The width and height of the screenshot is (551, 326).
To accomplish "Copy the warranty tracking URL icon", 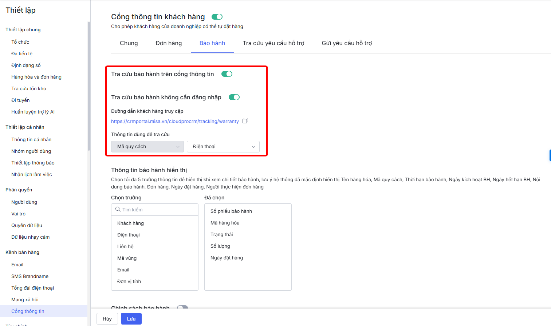I will pos(245,121).
